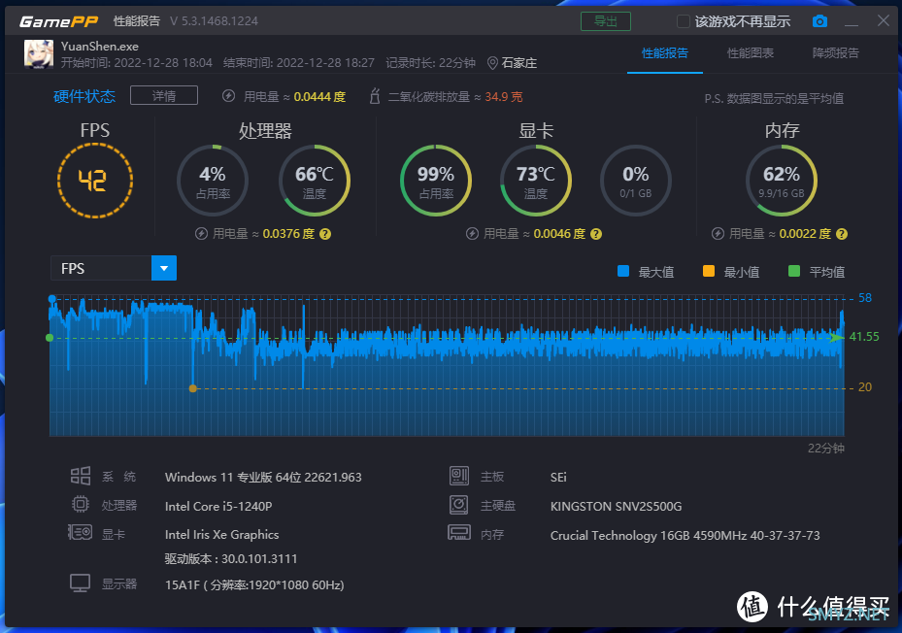This screenshot has height=633, width=902.
Task: Click the CO2 emission bottle icon
Action: click(x=375, y=95)
